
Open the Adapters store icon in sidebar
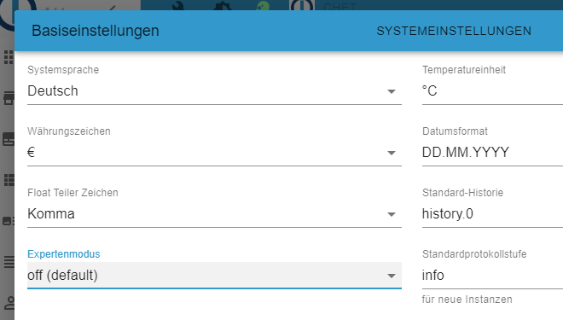[x=9, y=97]
